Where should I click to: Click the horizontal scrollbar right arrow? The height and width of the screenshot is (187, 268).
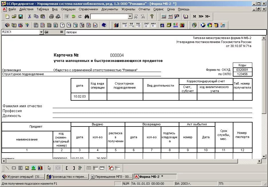point(260,161)
